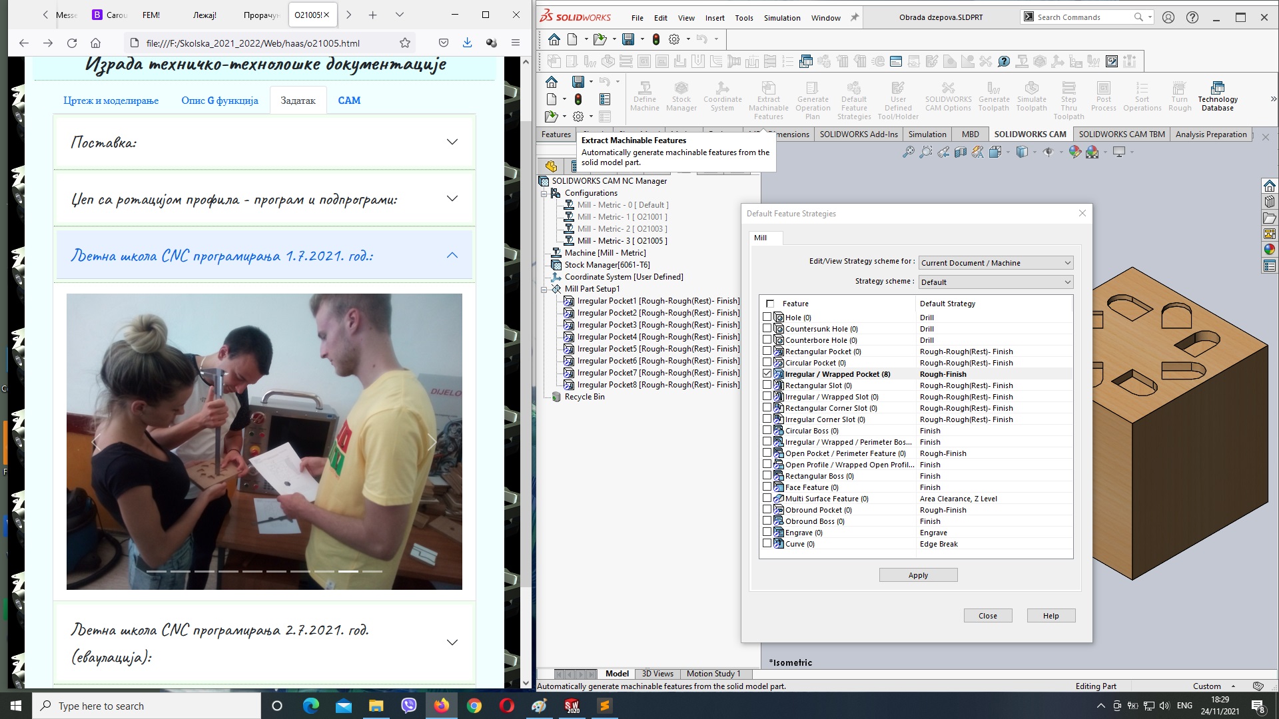Click the Turn Rough tool

(1179, 97)
